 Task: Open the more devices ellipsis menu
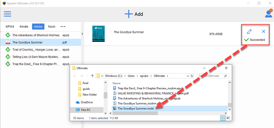click(63, 27)
